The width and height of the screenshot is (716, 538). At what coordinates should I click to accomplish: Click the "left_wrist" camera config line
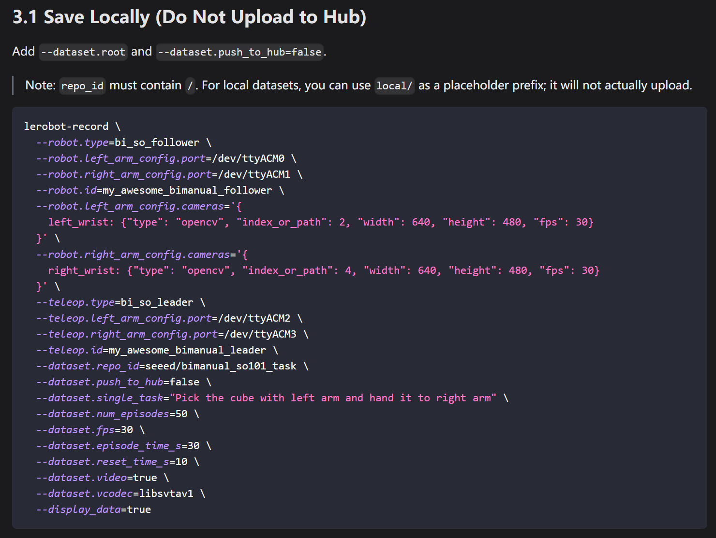coord(321,222)
